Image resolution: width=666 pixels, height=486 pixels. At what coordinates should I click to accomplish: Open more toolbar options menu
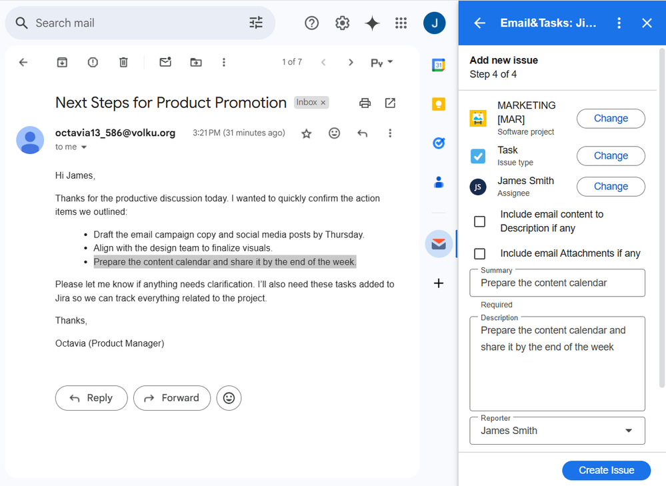point(224,63)
